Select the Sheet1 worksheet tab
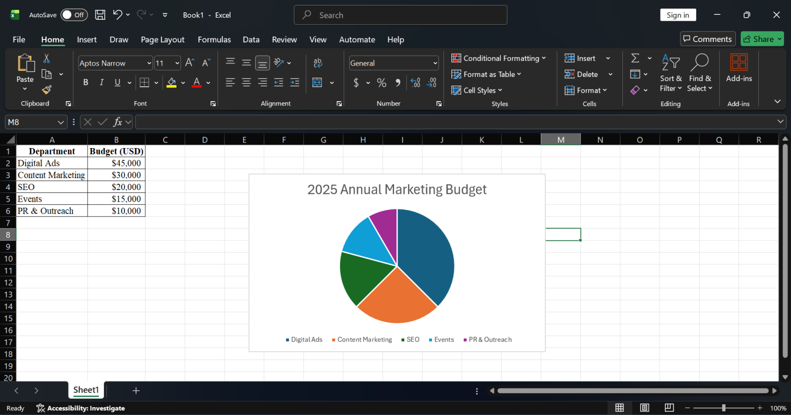The height and width of the screenshot is (415, 791). tap(86, 390)
